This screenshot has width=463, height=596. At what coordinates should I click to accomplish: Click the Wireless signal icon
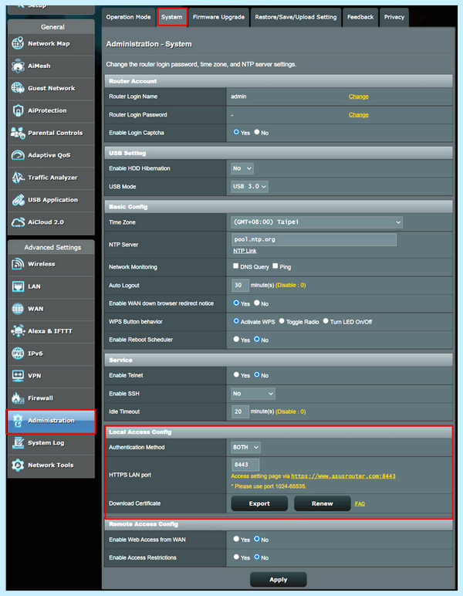(x=18, y=264)
